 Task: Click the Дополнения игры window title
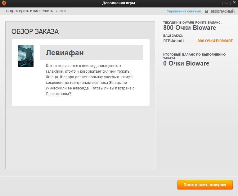pyautogui.click(x=119, y=3)
